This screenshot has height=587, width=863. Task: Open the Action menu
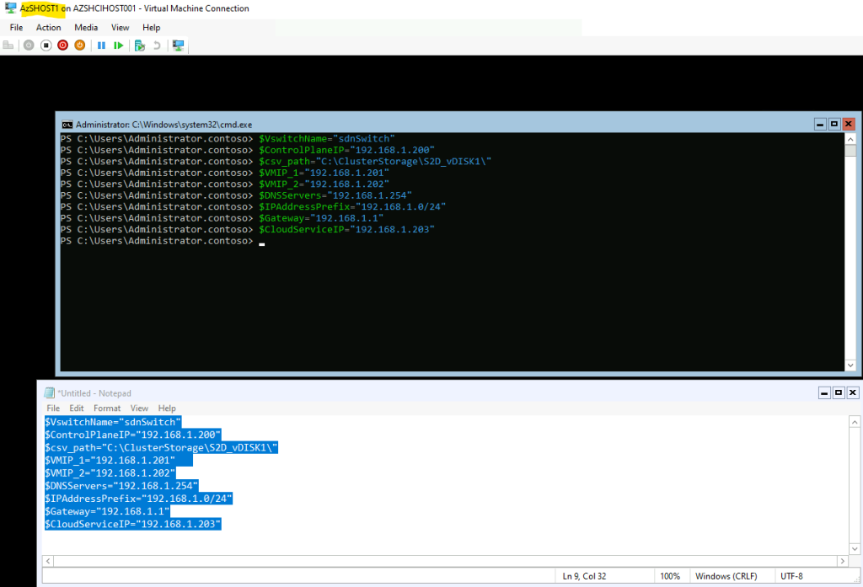tap(48, 28)
